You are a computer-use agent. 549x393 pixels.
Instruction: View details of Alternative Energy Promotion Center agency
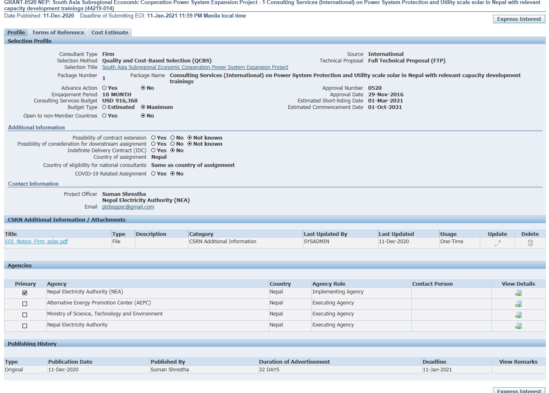pos(518,304)
